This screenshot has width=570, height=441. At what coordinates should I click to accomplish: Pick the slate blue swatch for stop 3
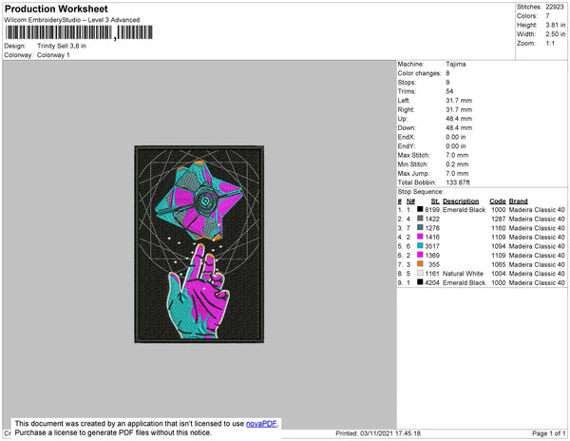pos(420,227)
